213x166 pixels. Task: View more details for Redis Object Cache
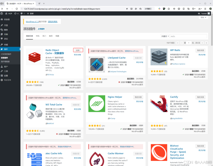[77, 55]
